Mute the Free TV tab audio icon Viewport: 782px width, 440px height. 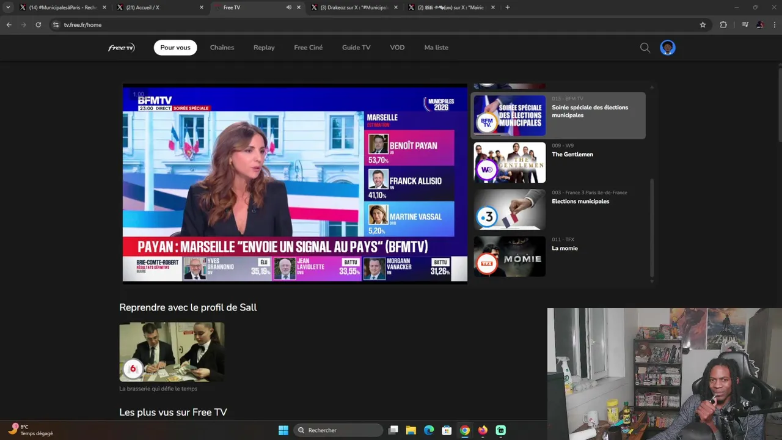288,7
